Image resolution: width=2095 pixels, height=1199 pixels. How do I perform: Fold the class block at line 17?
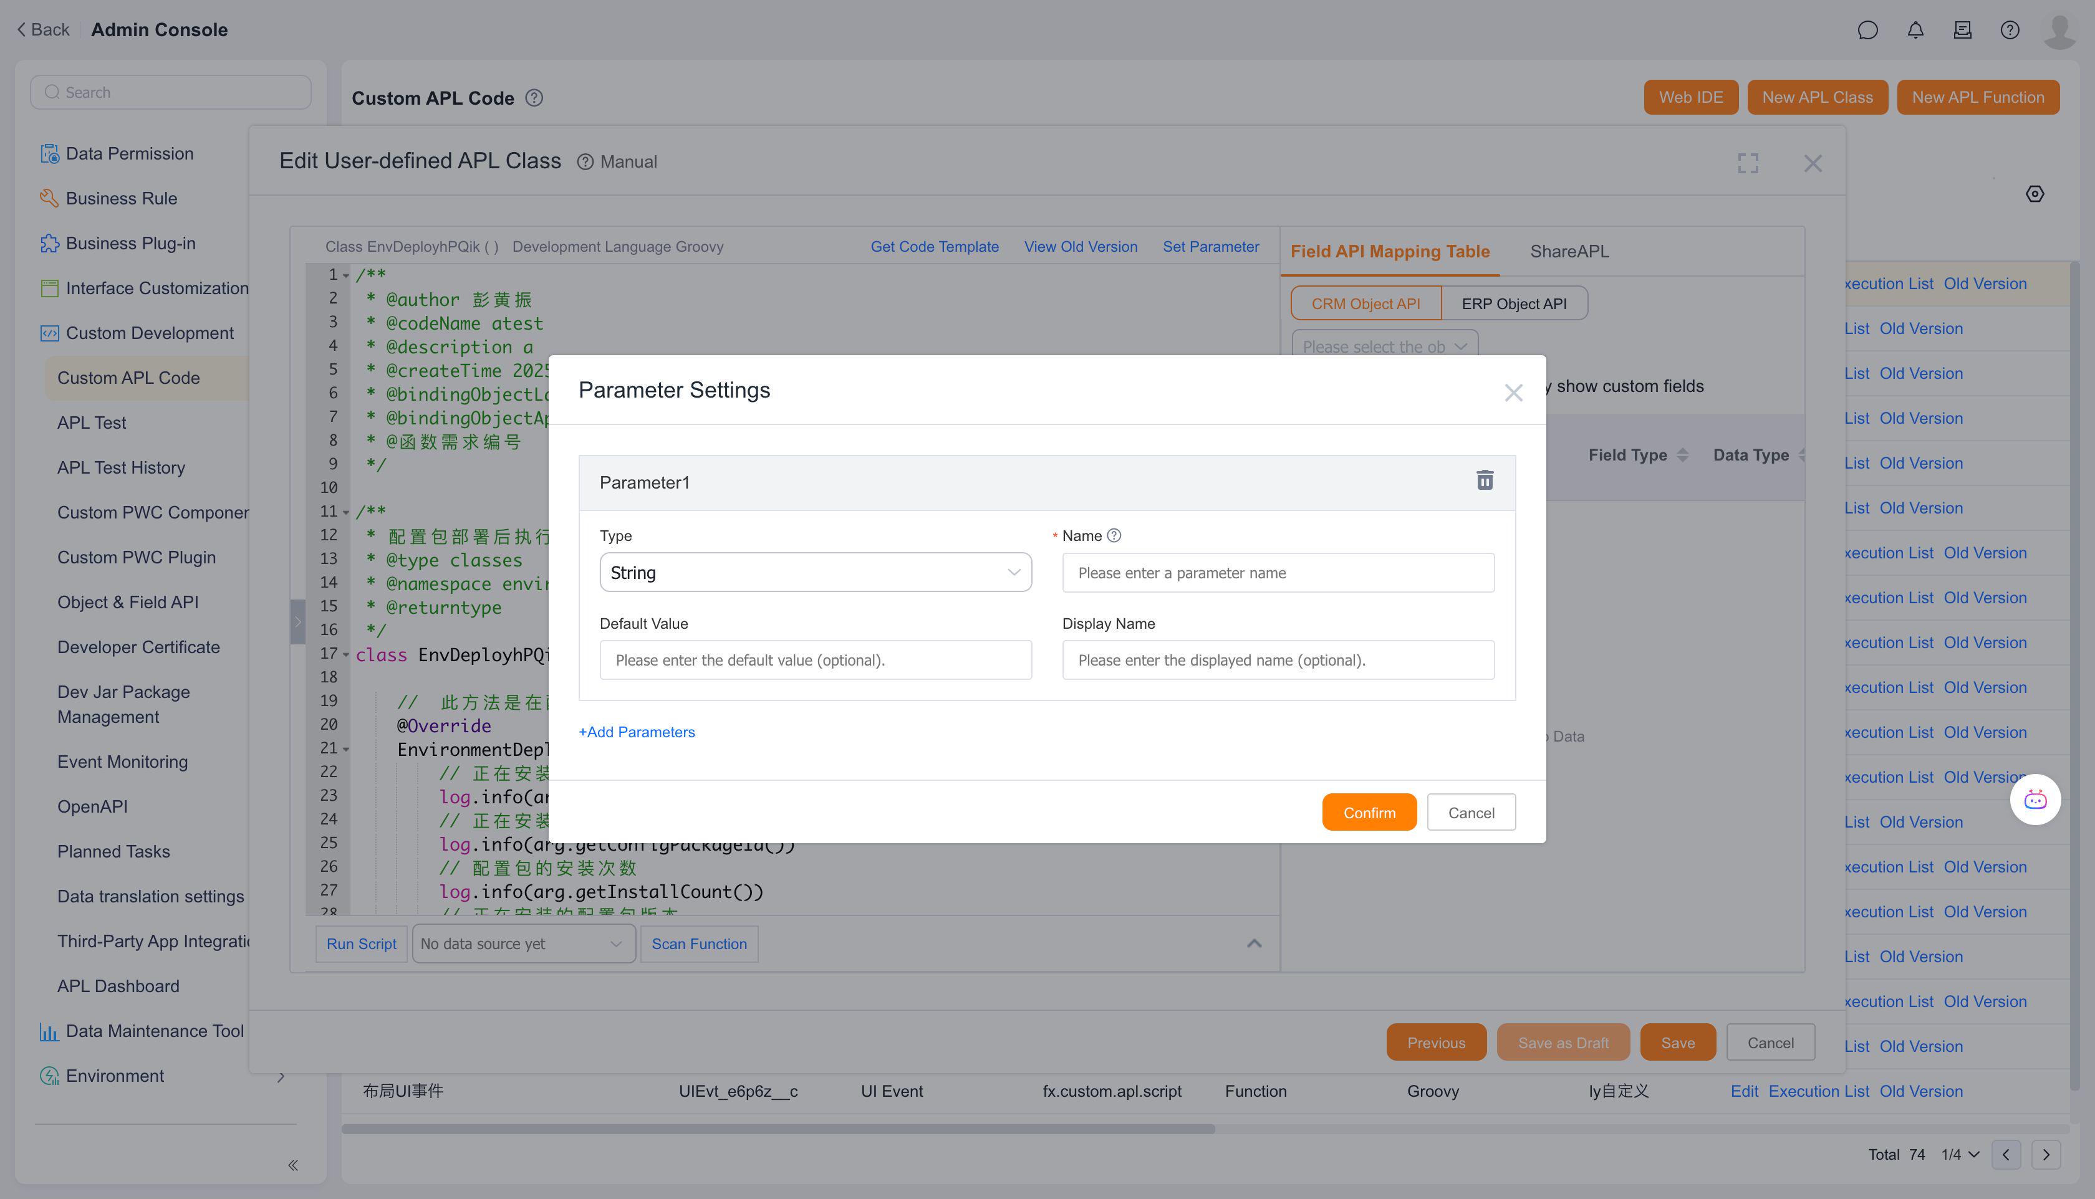(x=346, y=656)
